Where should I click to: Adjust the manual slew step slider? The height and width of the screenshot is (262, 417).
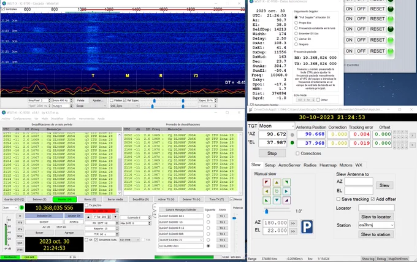267,211
